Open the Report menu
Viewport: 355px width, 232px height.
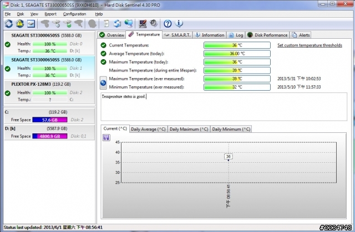(x=50, y=14)
